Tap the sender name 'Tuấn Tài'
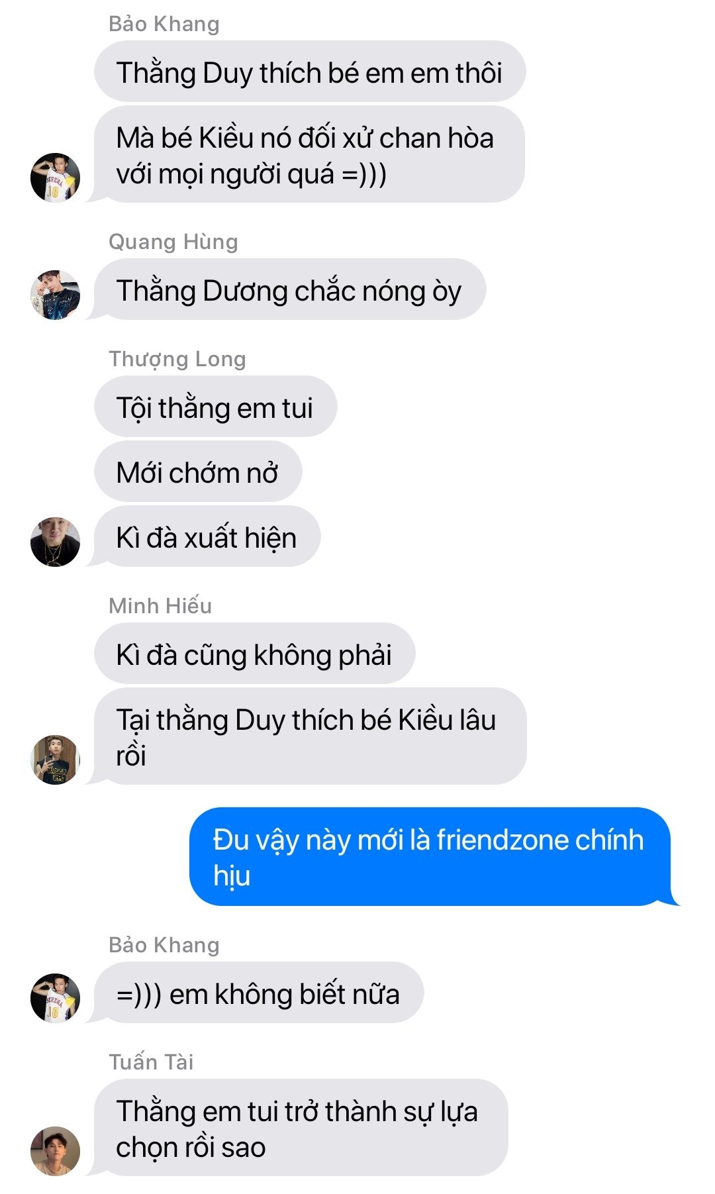Screen dimensions: 715x1194 (x=151, y=1062)
